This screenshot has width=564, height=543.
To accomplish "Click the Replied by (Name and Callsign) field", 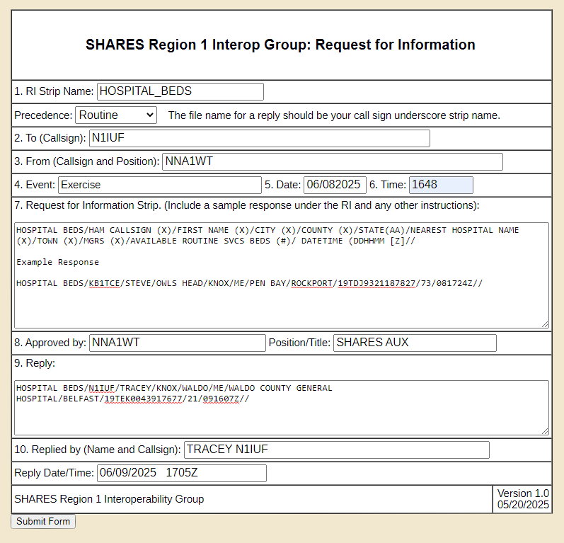I will (336, 450).
